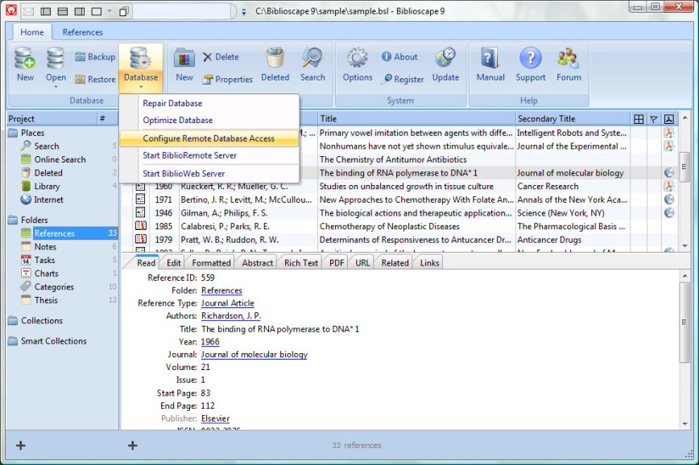Click the Support question mark icon
The image size is (699, 465).
[x=531, y=65]
